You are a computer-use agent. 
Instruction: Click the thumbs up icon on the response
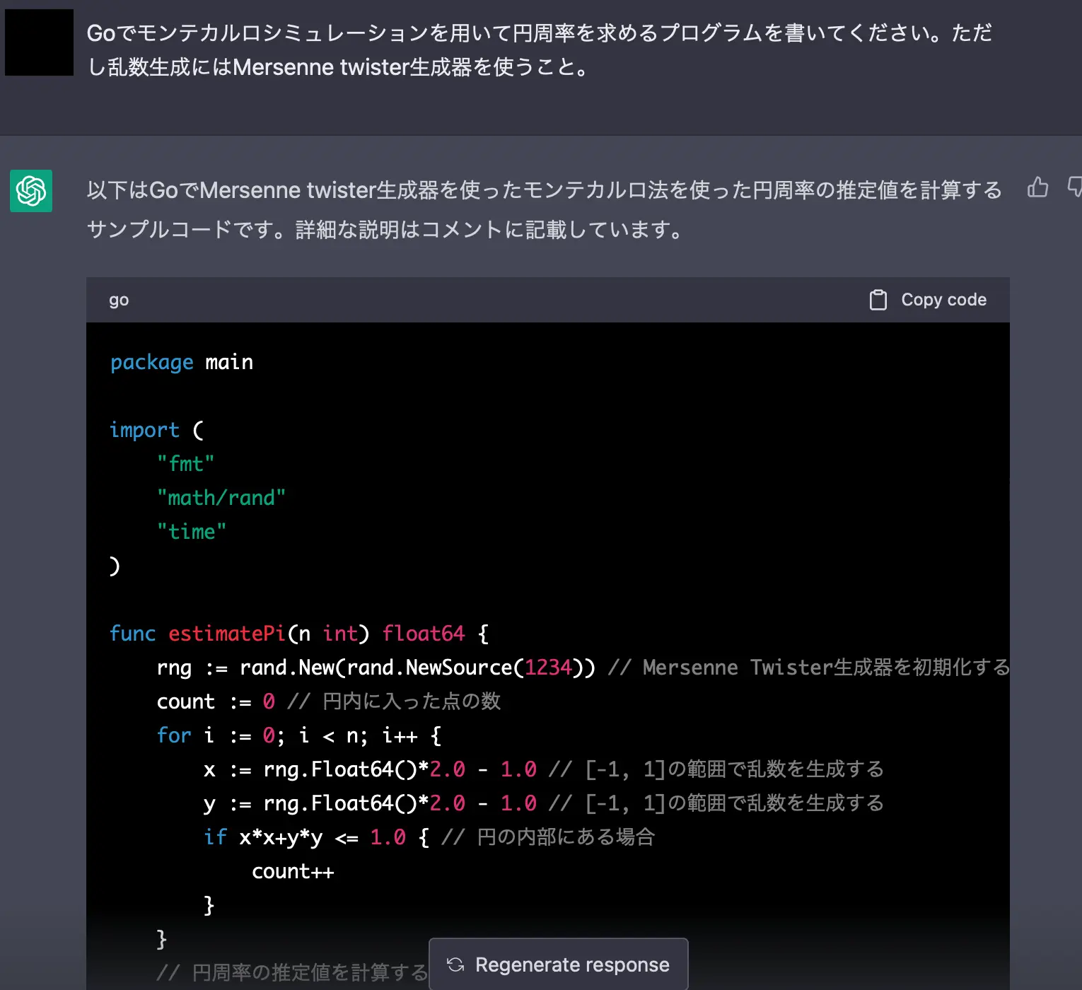(1037, 188)
